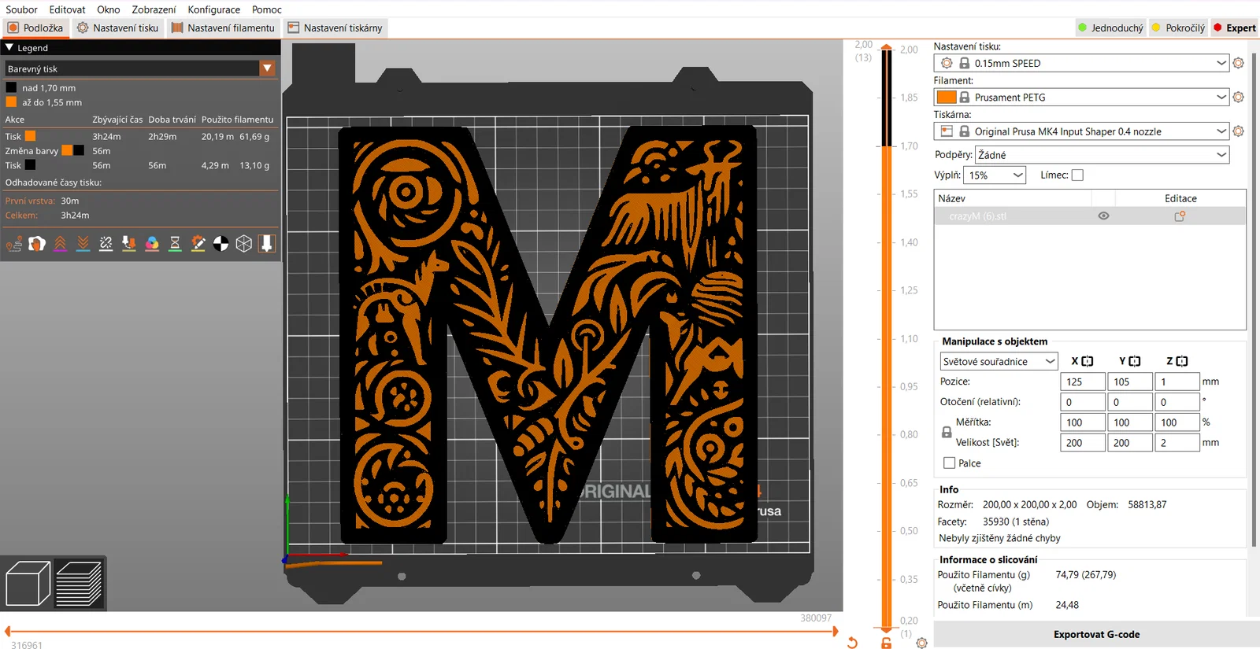Select the Expert mode
The width and height of the screenshot is (1260, 649).
click(x=1234, y=28)
